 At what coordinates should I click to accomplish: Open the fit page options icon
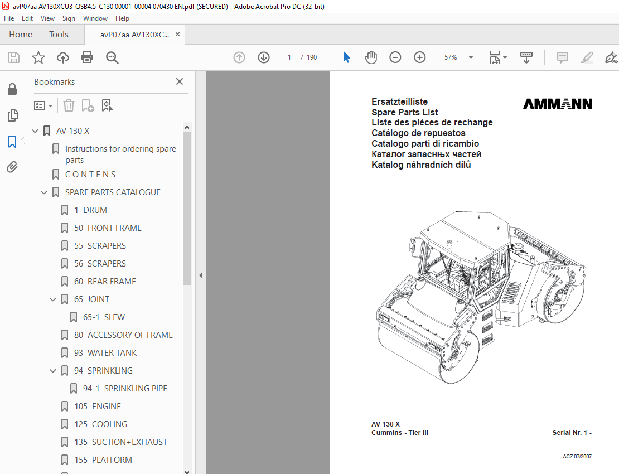498,57
